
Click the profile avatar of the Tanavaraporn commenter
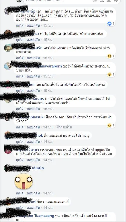pos(8,66)
